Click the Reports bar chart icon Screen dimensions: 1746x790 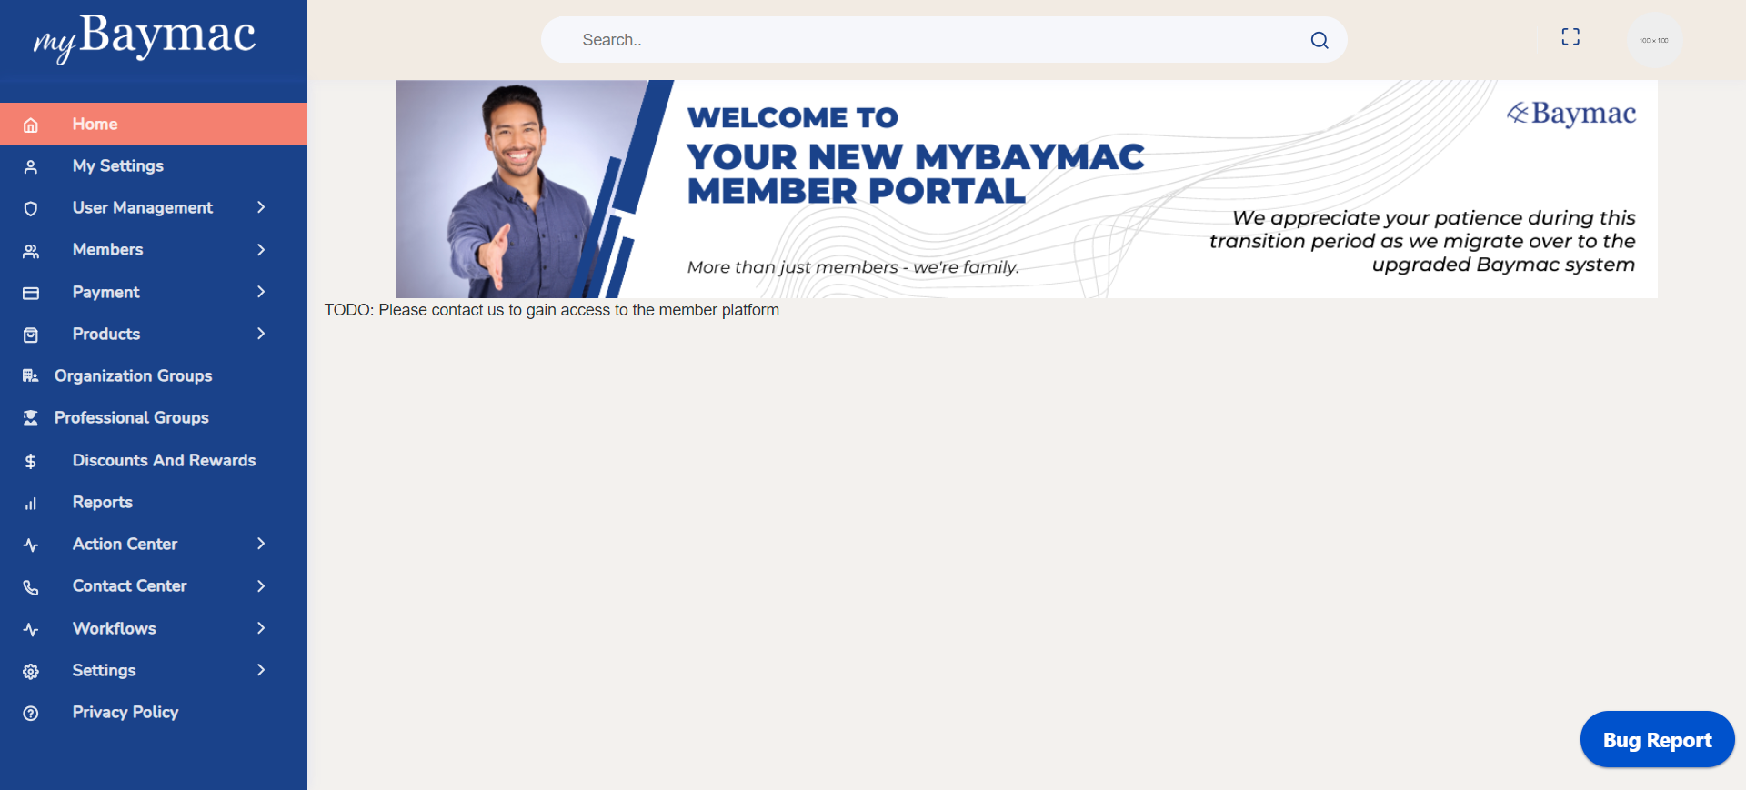point(31,503)
